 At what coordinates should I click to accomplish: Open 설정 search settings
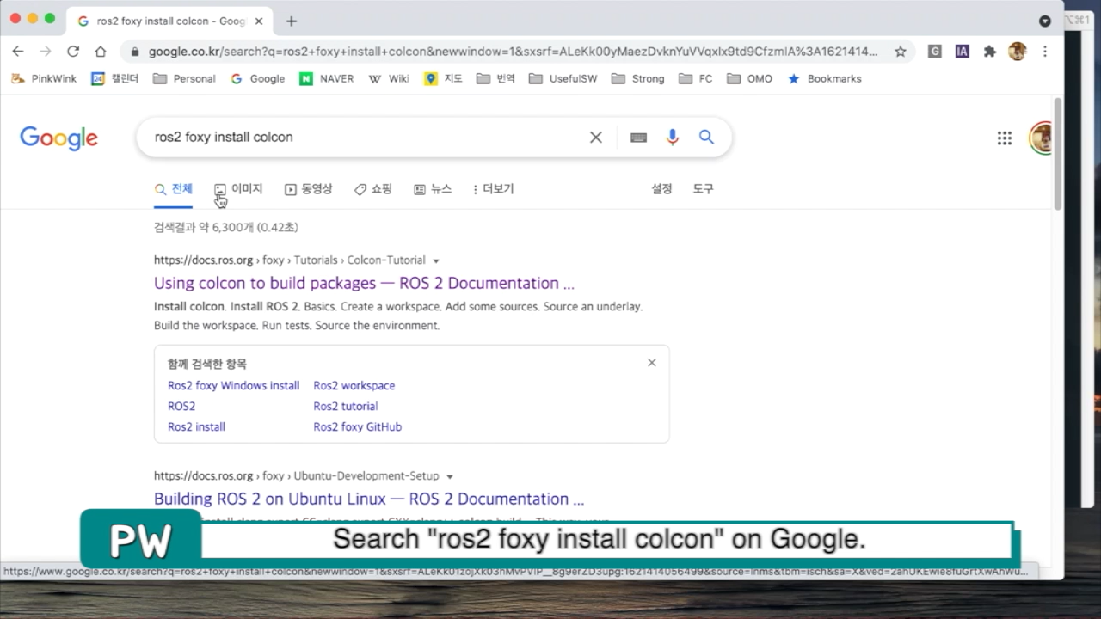661,189
